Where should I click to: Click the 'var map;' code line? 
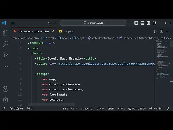tap(49, 79)
